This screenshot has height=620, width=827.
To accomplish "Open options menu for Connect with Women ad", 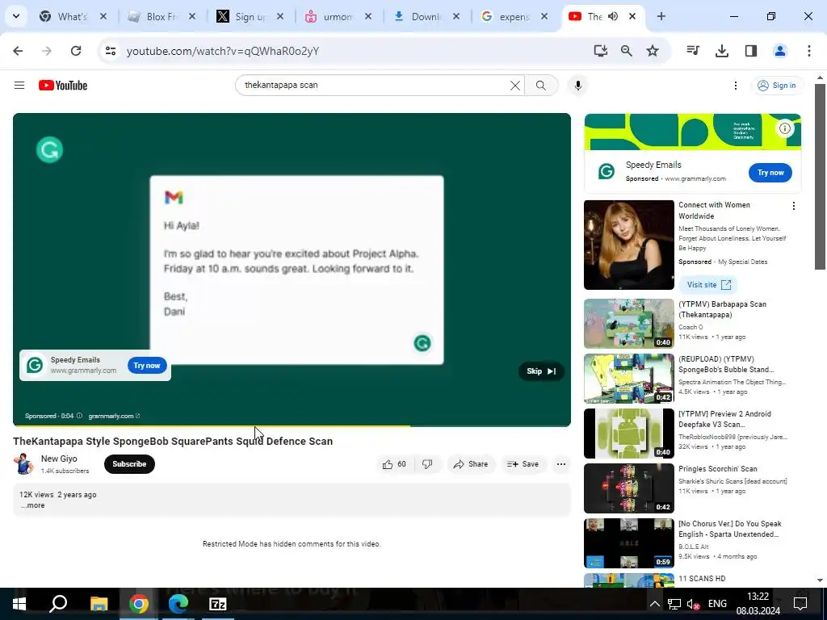I will (x=794, y=206).
